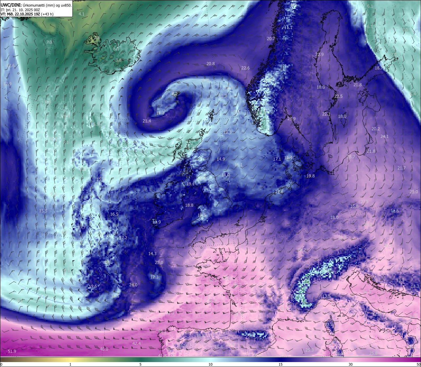Click the 3.8 value over Iceland
Image resolution: width=421 pixels, height=367 pixels.
(x=118, y=60)
